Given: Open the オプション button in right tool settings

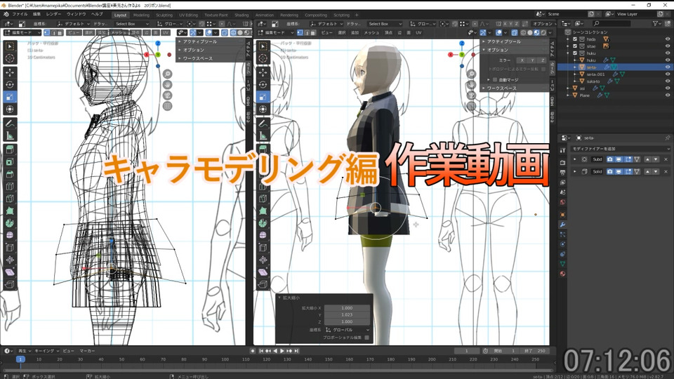Looking at the screenshot, I should pyautogui.click(x=543, y=24).
